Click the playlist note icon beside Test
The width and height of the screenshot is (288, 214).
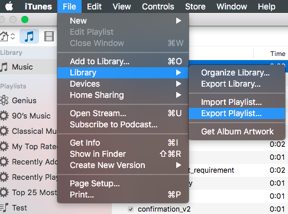coord(4,208)
